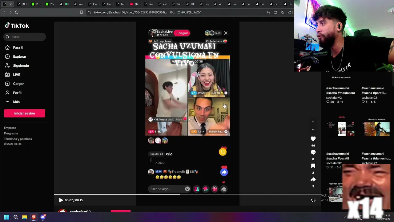Screen dimensions: 394x222
Task: Open the Brave browser taskbar icon
Action: coord(34,217)
